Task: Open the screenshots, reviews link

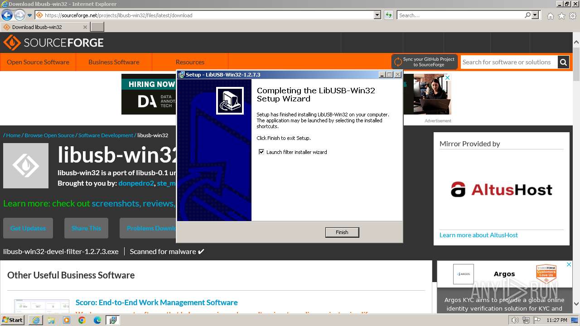Action: 133,203
